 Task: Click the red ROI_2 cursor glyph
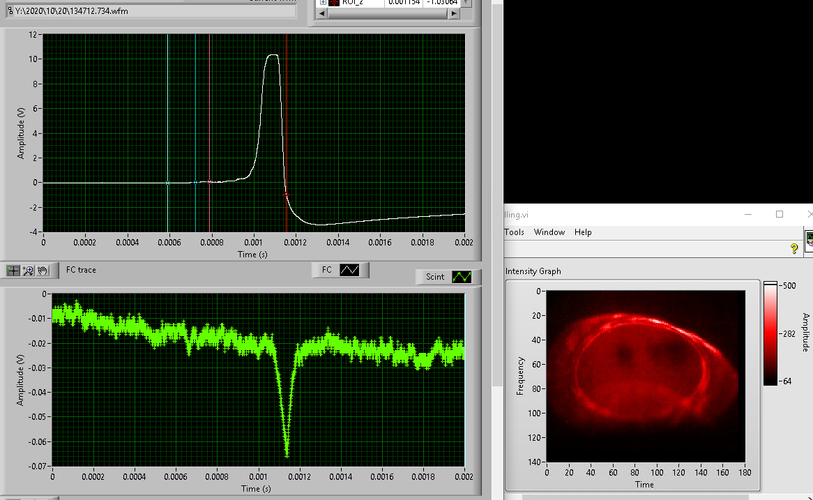click(x=333, y=3)
